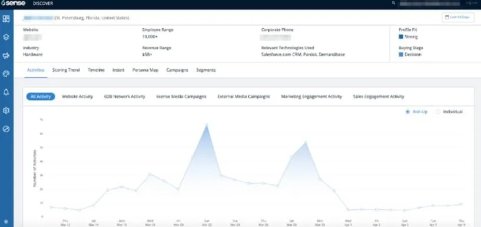Click the Strong profile fit color square

click(400, 37)
